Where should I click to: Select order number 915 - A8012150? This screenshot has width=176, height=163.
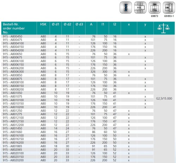pos(13,121)
